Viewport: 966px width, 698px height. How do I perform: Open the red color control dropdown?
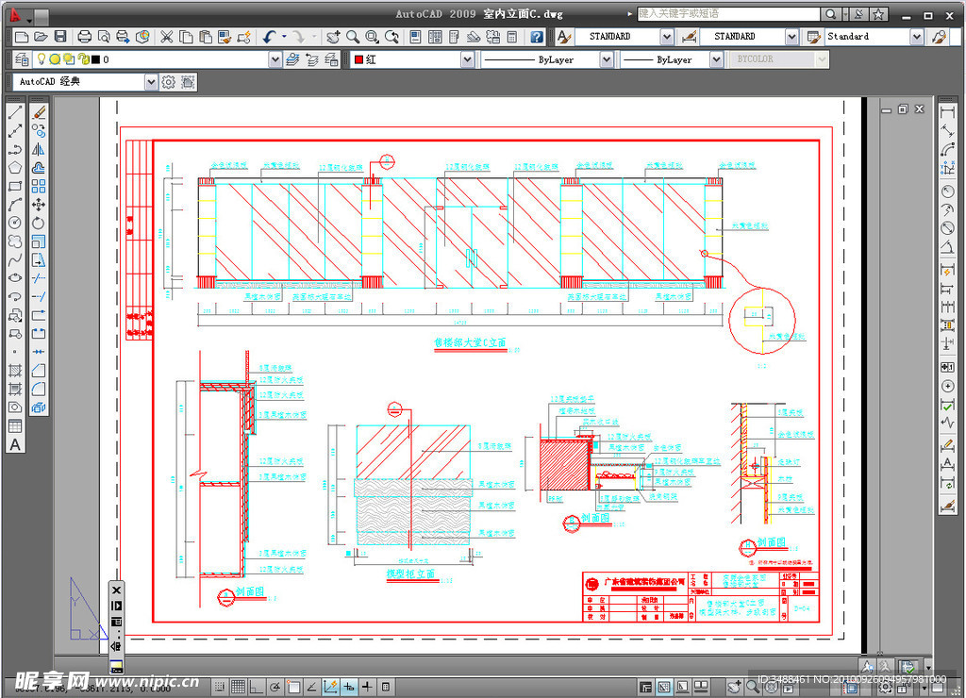click(x=467, y=59)
